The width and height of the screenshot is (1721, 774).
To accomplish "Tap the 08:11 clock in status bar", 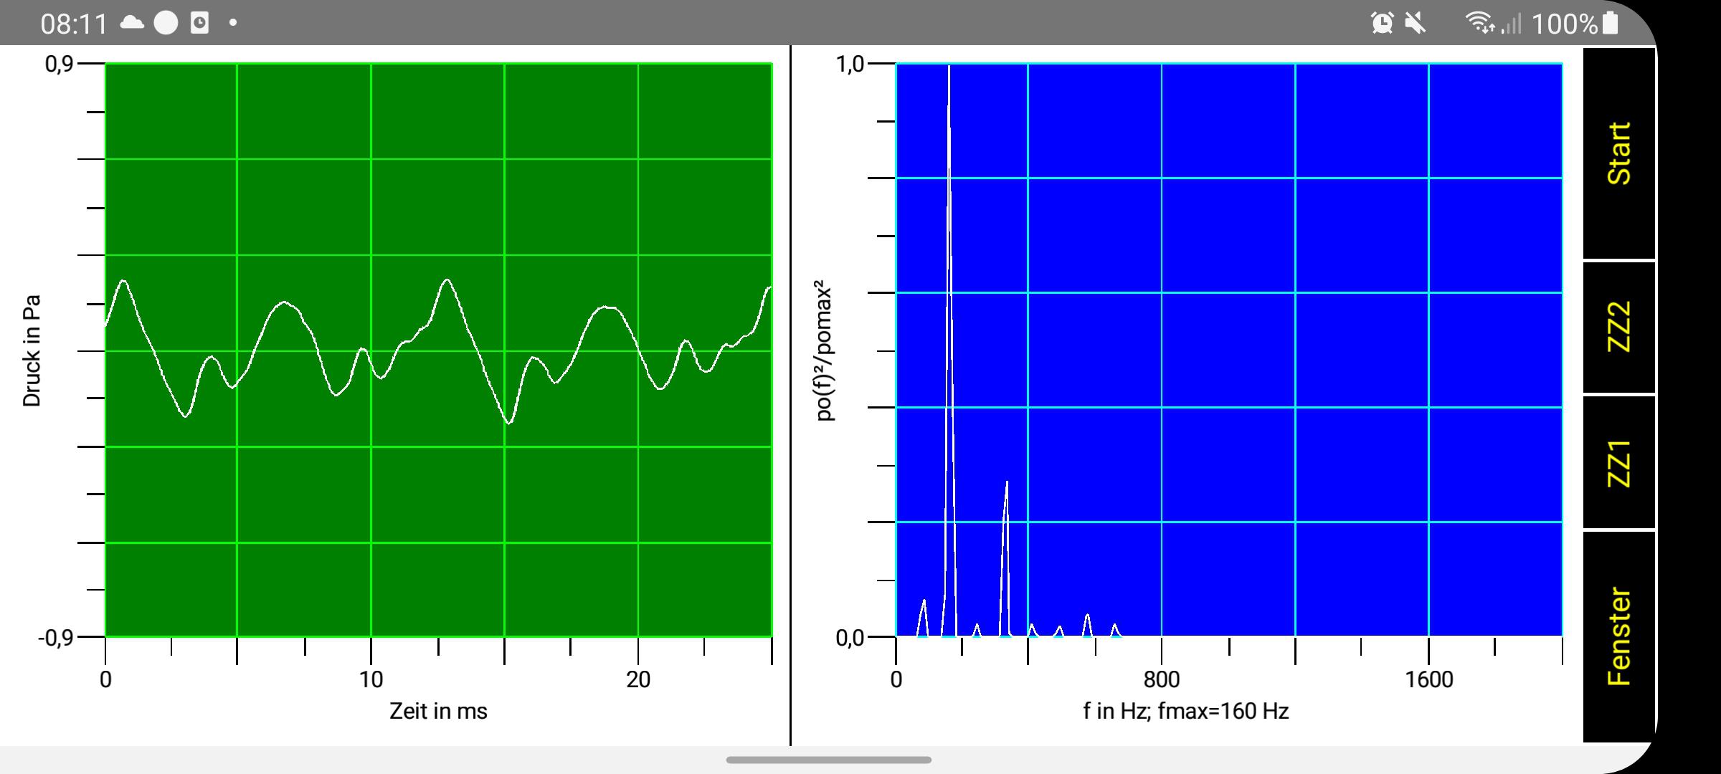I will [x=73, y=24].
